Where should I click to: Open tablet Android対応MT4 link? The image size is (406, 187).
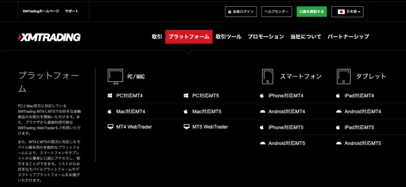[x=363, y=112]
